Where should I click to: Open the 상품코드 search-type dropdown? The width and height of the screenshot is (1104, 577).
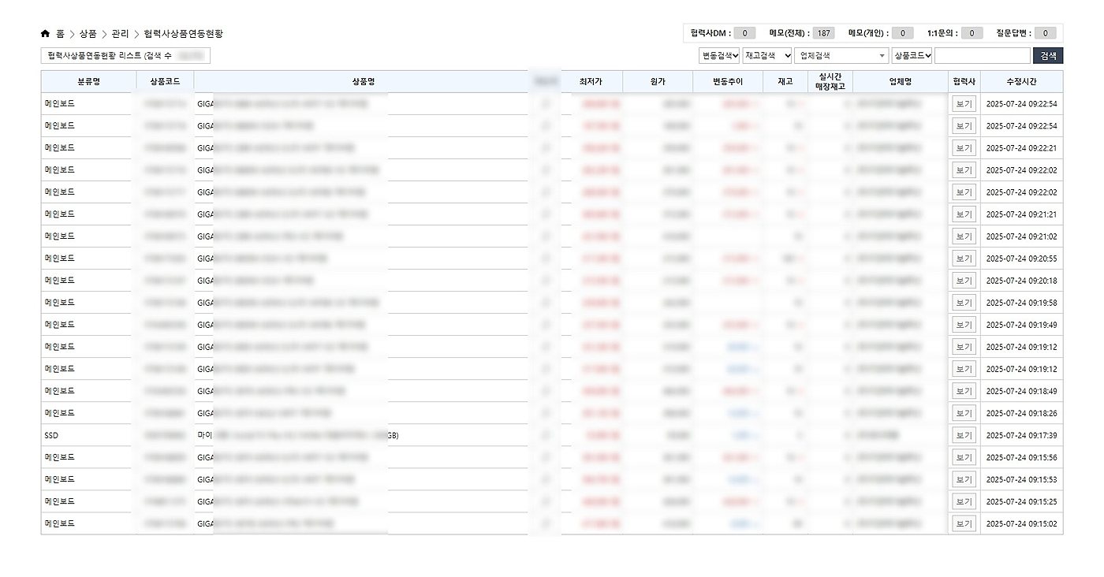click(912, 56)
